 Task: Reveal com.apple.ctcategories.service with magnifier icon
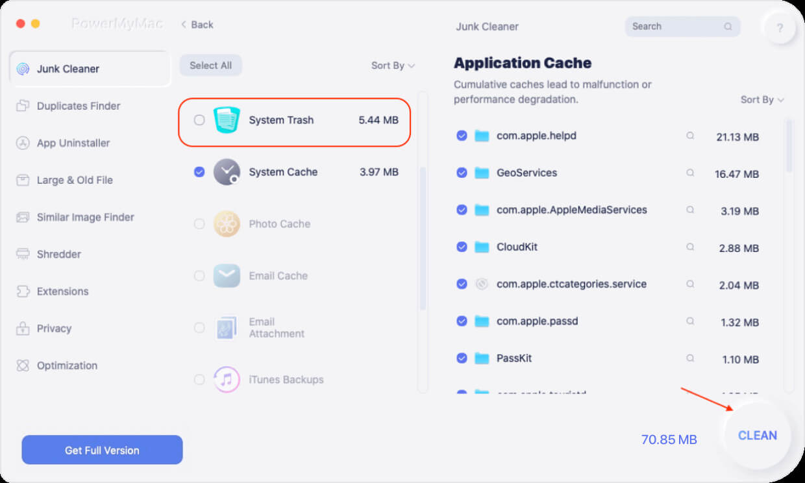(690, 284)
